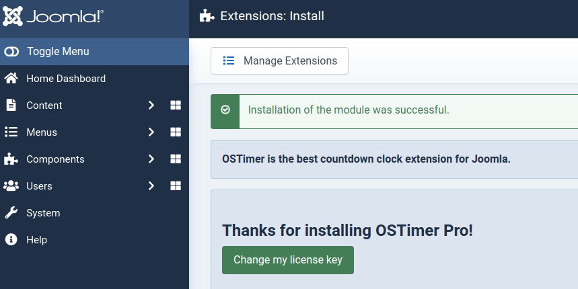Click the puzzle icon beside Extensions: Install

(207, 16)
